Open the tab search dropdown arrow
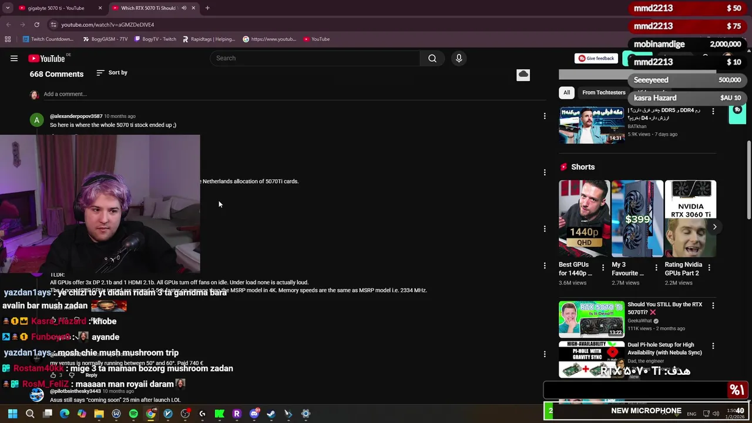The height and width of the screenshot is (423, 752). 8,8
